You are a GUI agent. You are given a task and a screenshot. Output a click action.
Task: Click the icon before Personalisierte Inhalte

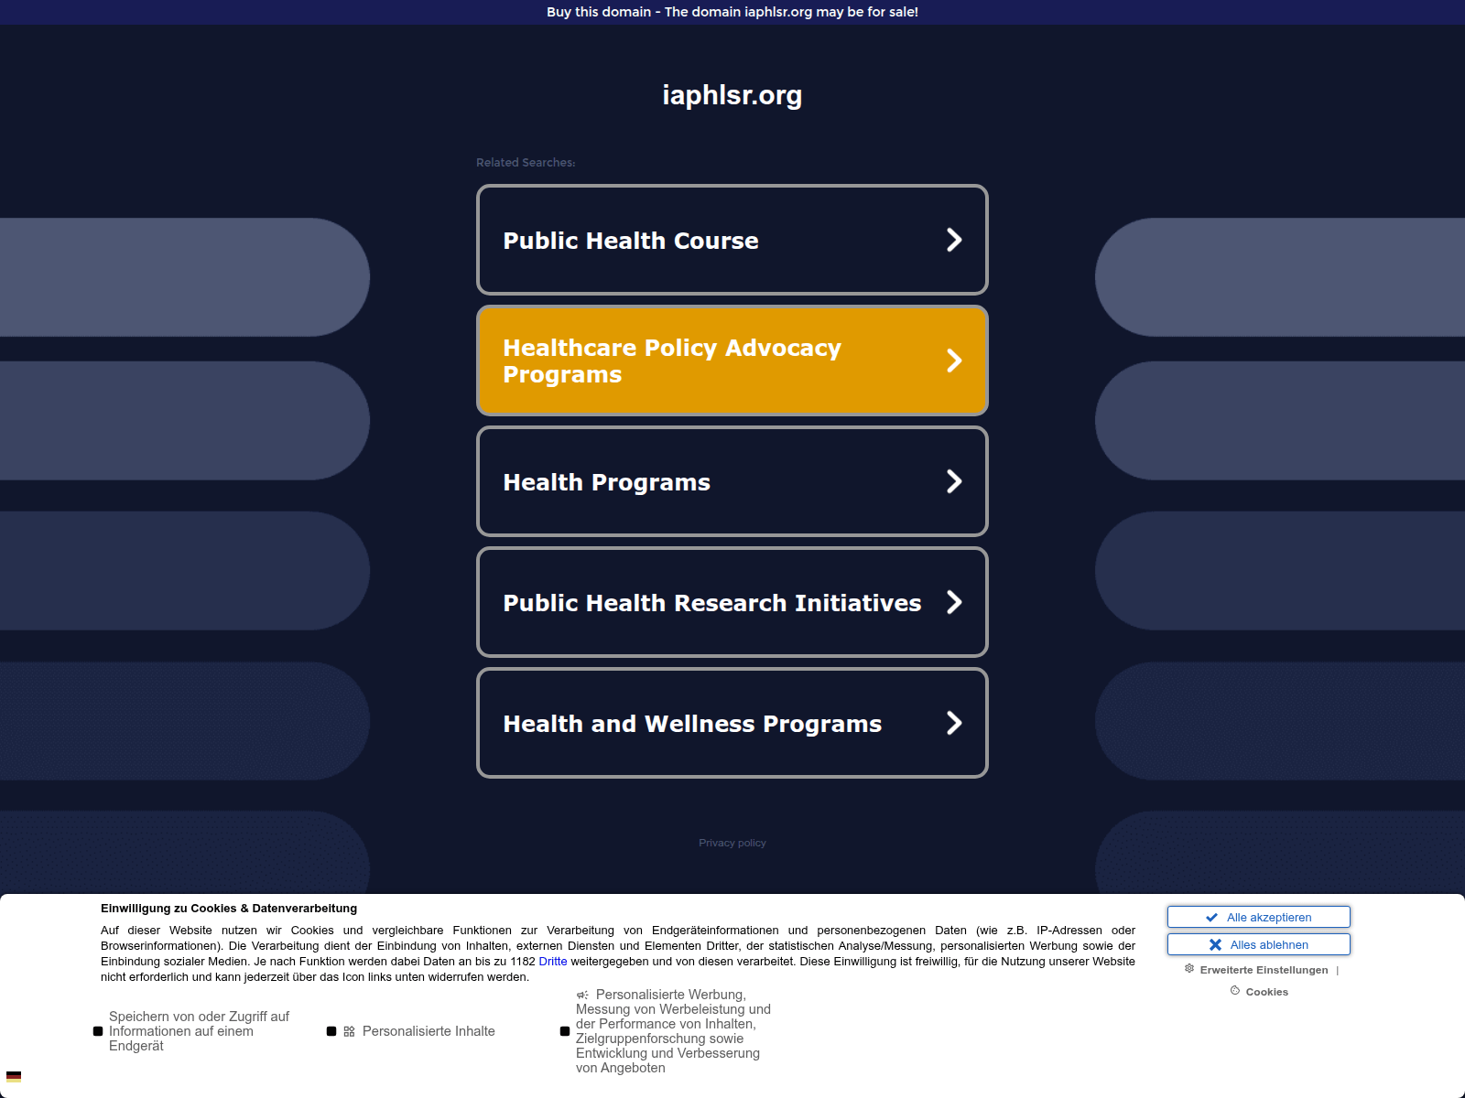[349, 1031]
